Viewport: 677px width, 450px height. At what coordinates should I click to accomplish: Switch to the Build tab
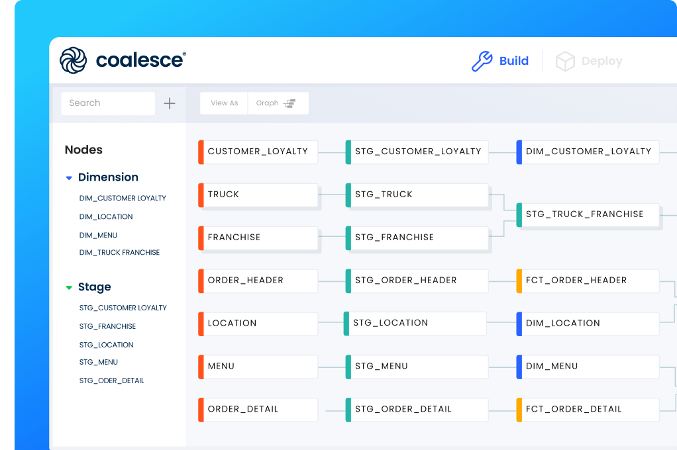pos(500,61)
